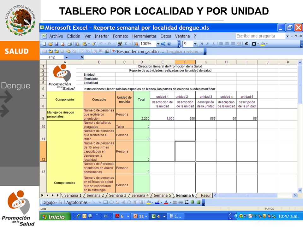Screen dimensions: 303x227
Task: Open the Edición menu
Action: click(74, 36)
